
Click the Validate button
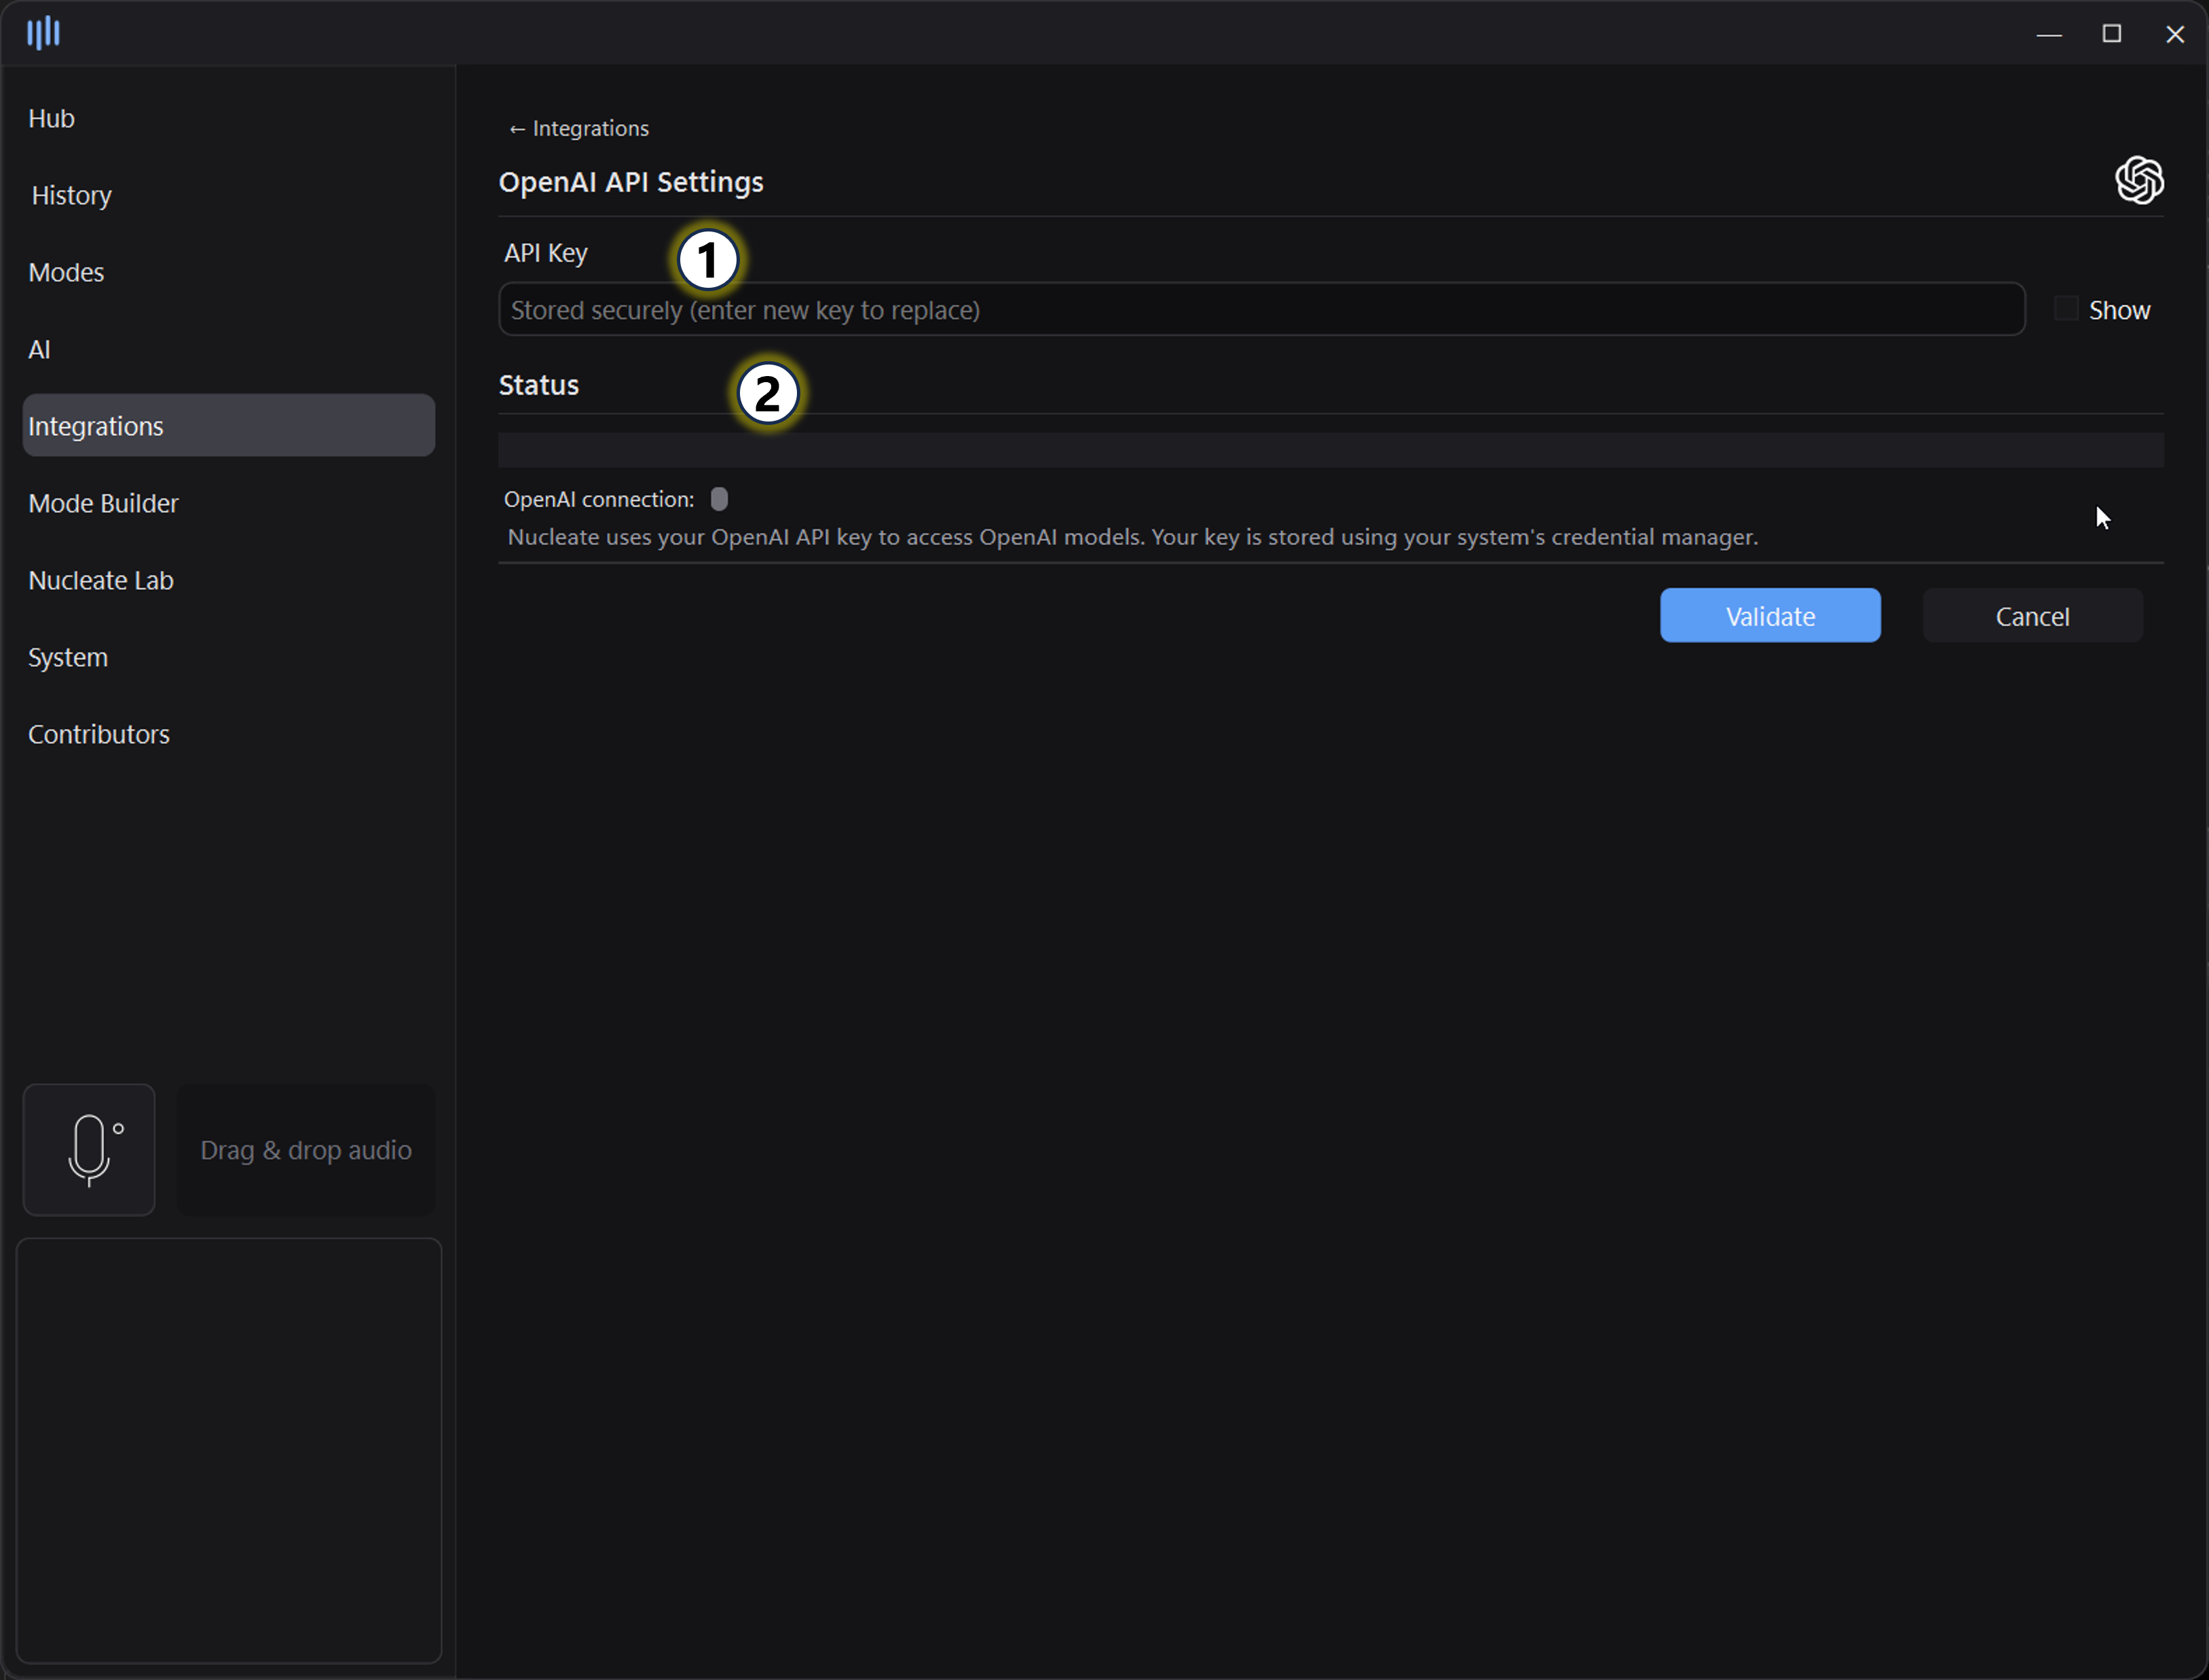point(1770,616)
